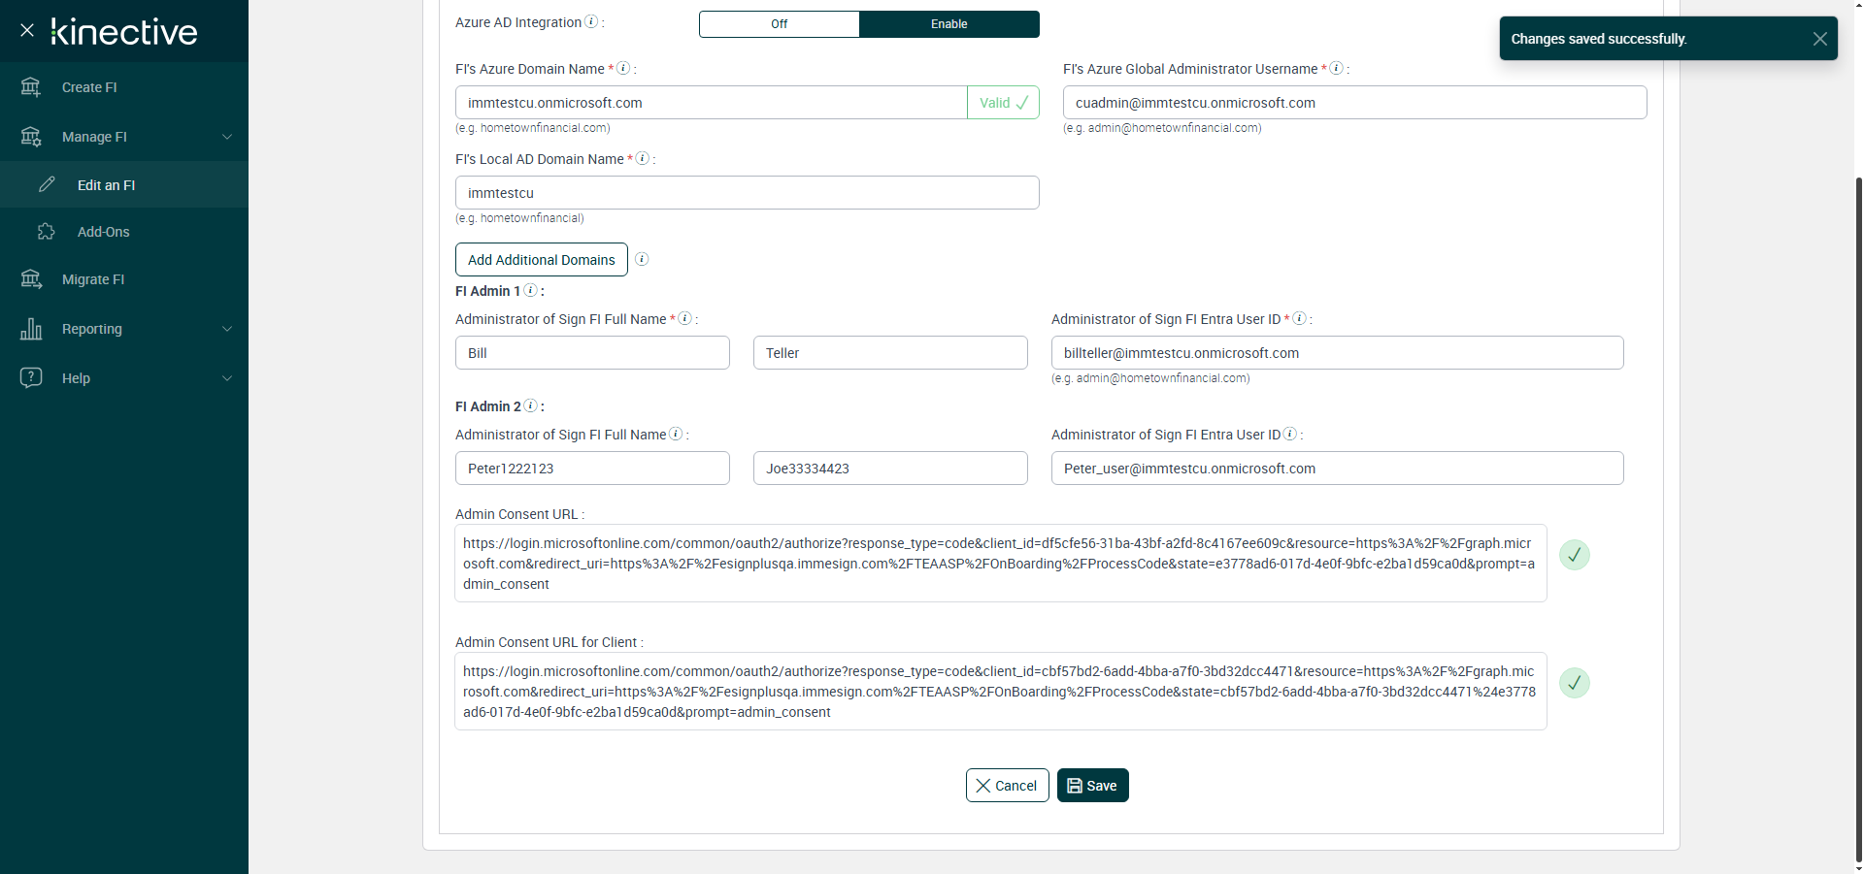Viewport: 1864px width, 874px height.
Task: Click the Admin Consent URL text box
Action: pos(1001,564)
